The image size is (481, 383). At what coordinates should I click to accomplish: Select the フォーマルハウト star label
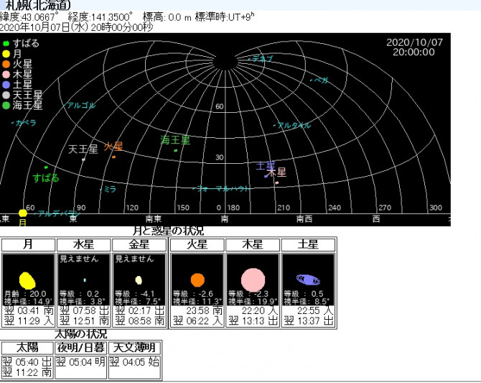223,188
